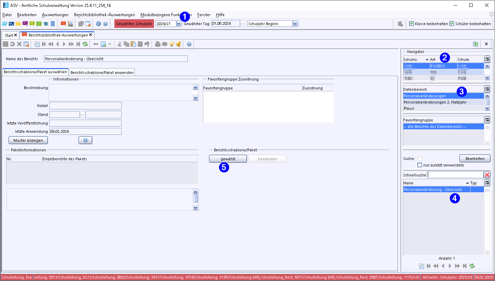This screenshot has height=281, width=495.
Task: Click the Muster anzeigen button
Action: point(28,140)
